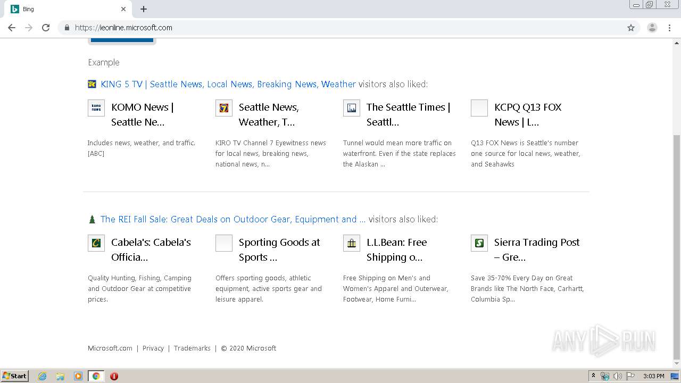This screenshot has height=383, width=681.
Task: Click The Seattle Times thumbnail icon
Action: pos(352,108)
